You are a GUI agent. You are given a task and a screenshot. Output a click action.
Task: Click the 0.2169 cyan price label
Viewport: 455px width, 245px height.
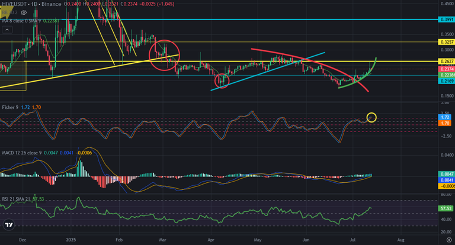pos(446,81)
